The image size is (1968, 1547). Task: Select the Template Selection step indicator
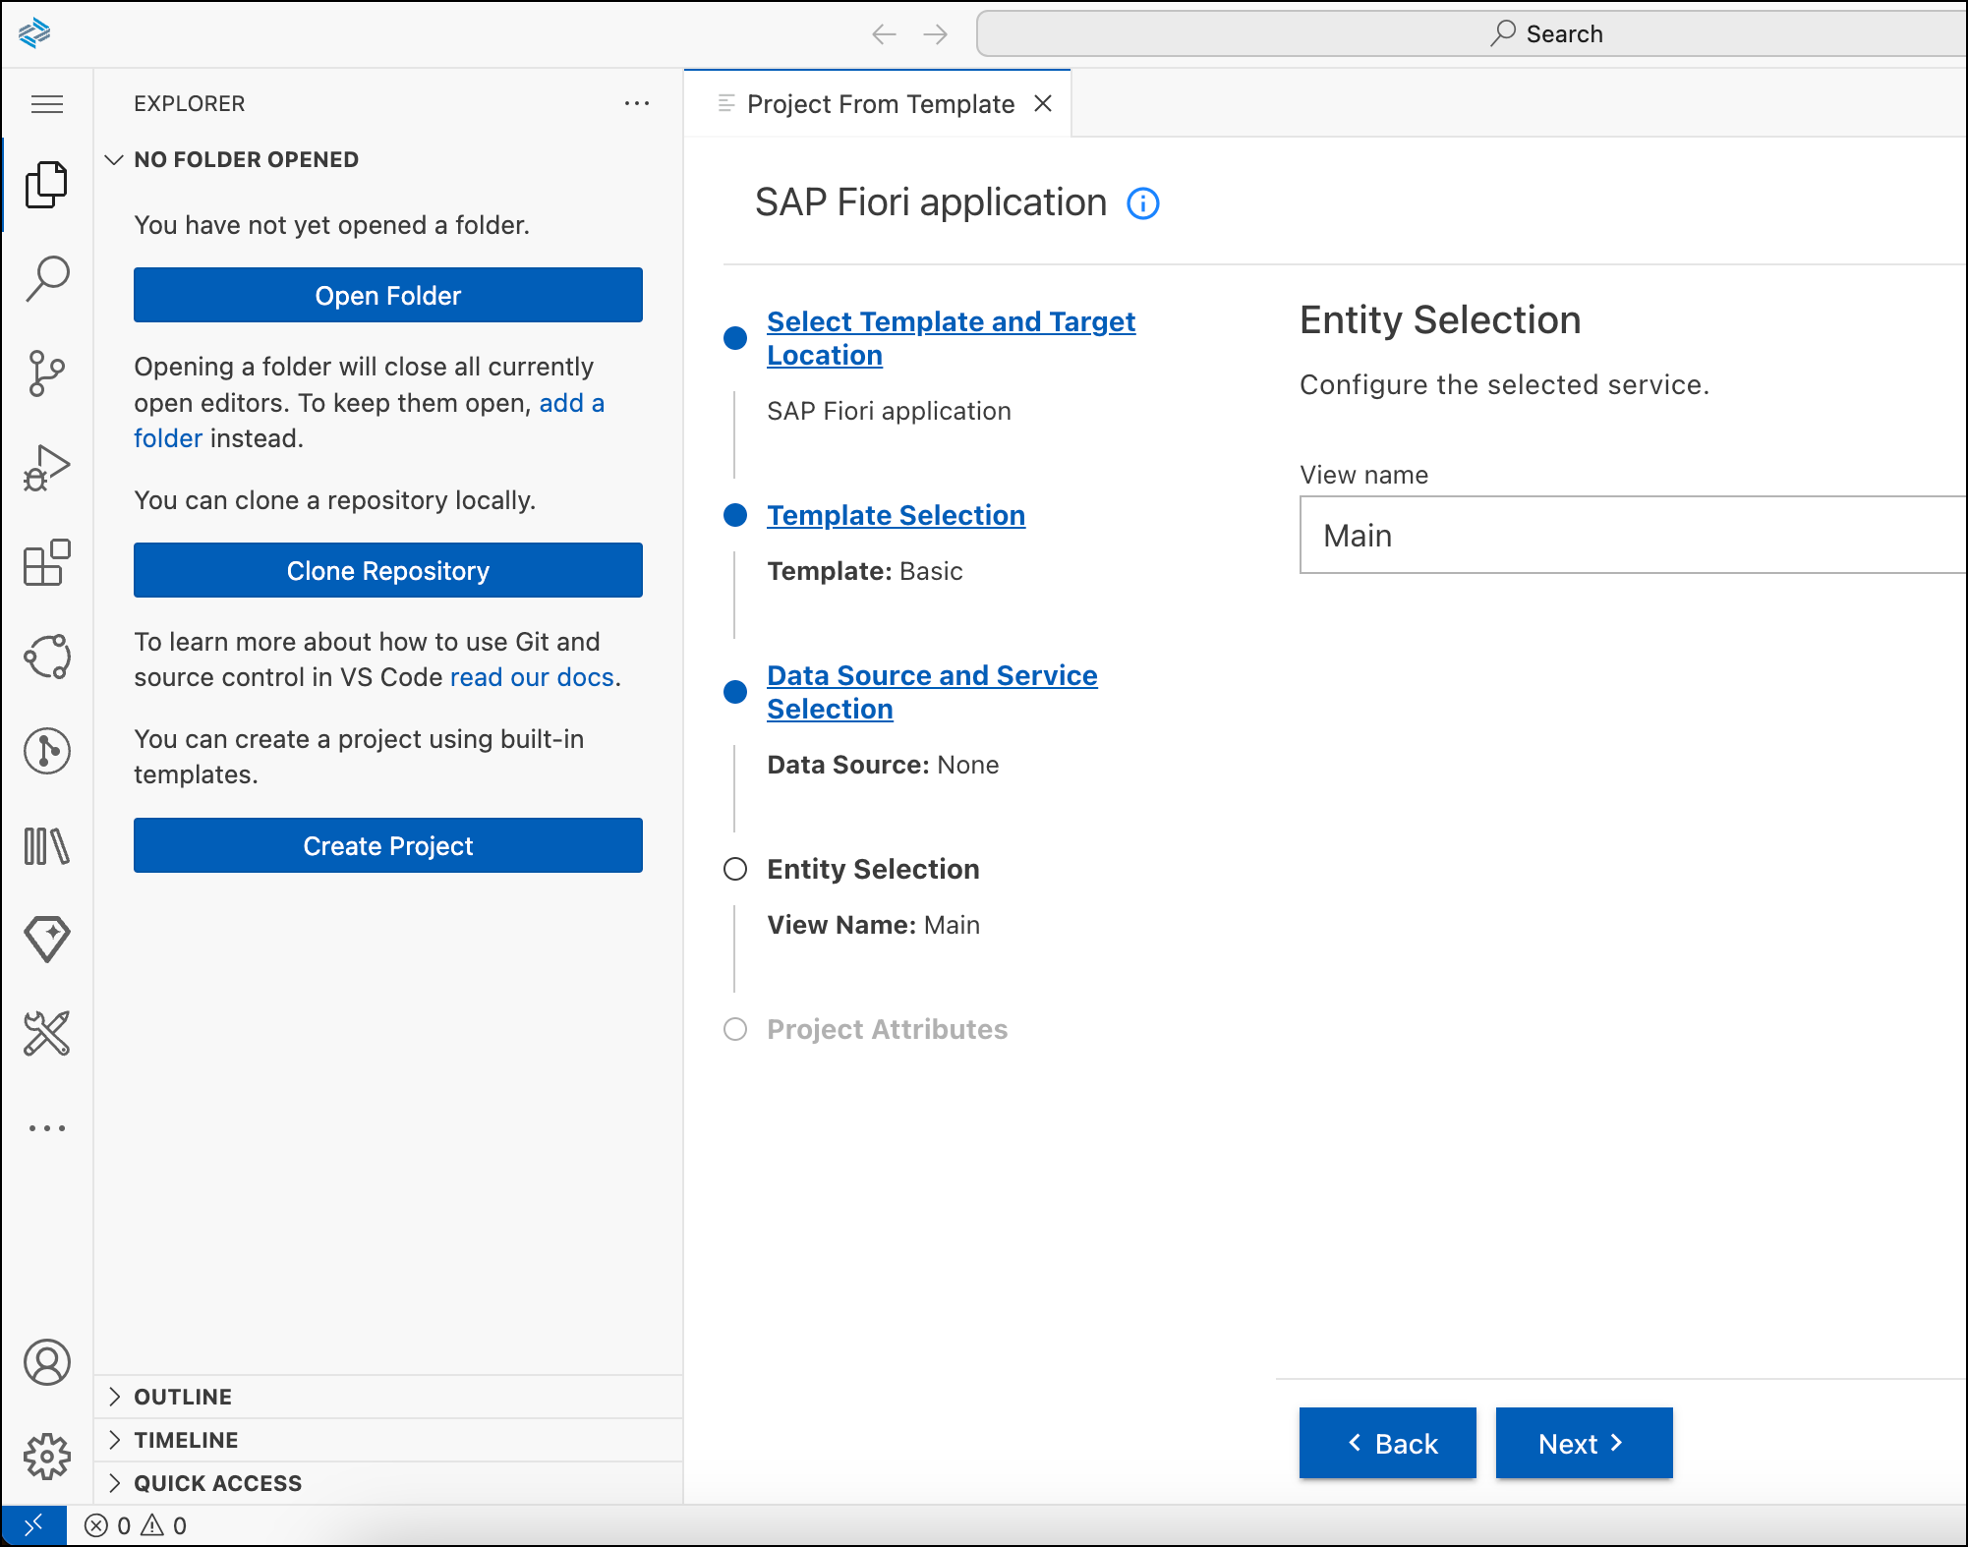[735, 515]
